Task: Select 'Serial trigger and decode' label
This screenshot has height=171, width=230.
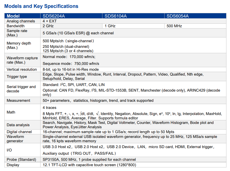Action: [x=21, y=89]
